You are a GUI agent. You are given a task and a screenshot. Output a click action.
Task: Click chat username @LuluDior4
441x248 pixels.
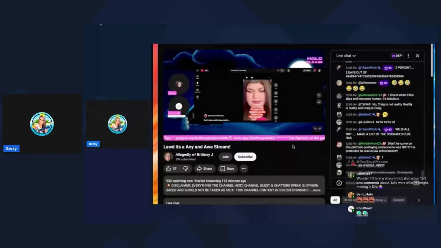[366, 122]
